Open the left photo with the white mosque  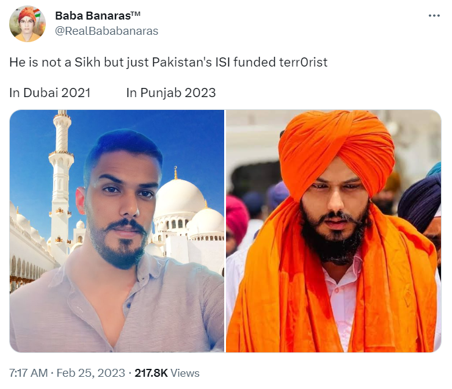pyautogui.click(x=117, y=231)
